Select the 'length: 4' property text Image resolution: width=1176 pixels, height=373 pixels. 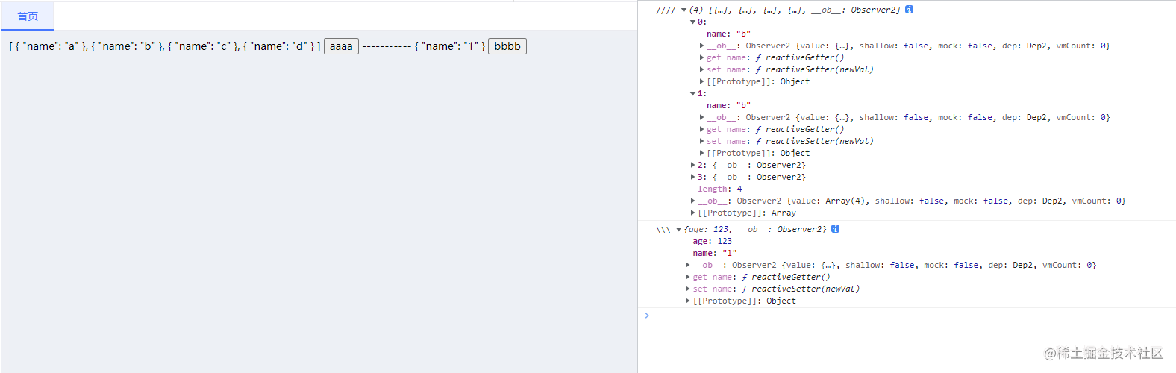coord(719,189)
